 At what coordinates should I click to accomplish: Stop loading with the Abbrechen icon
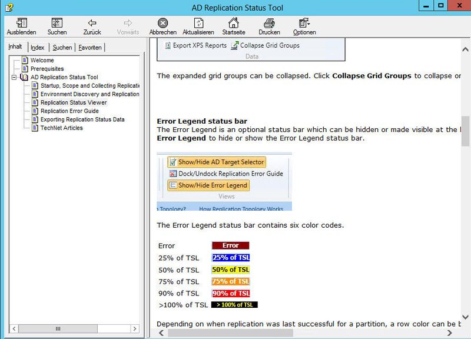[x=163, y=24]
